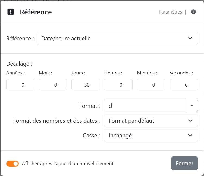
Task: Click the Mois offset field
Action: click(53, 85)
